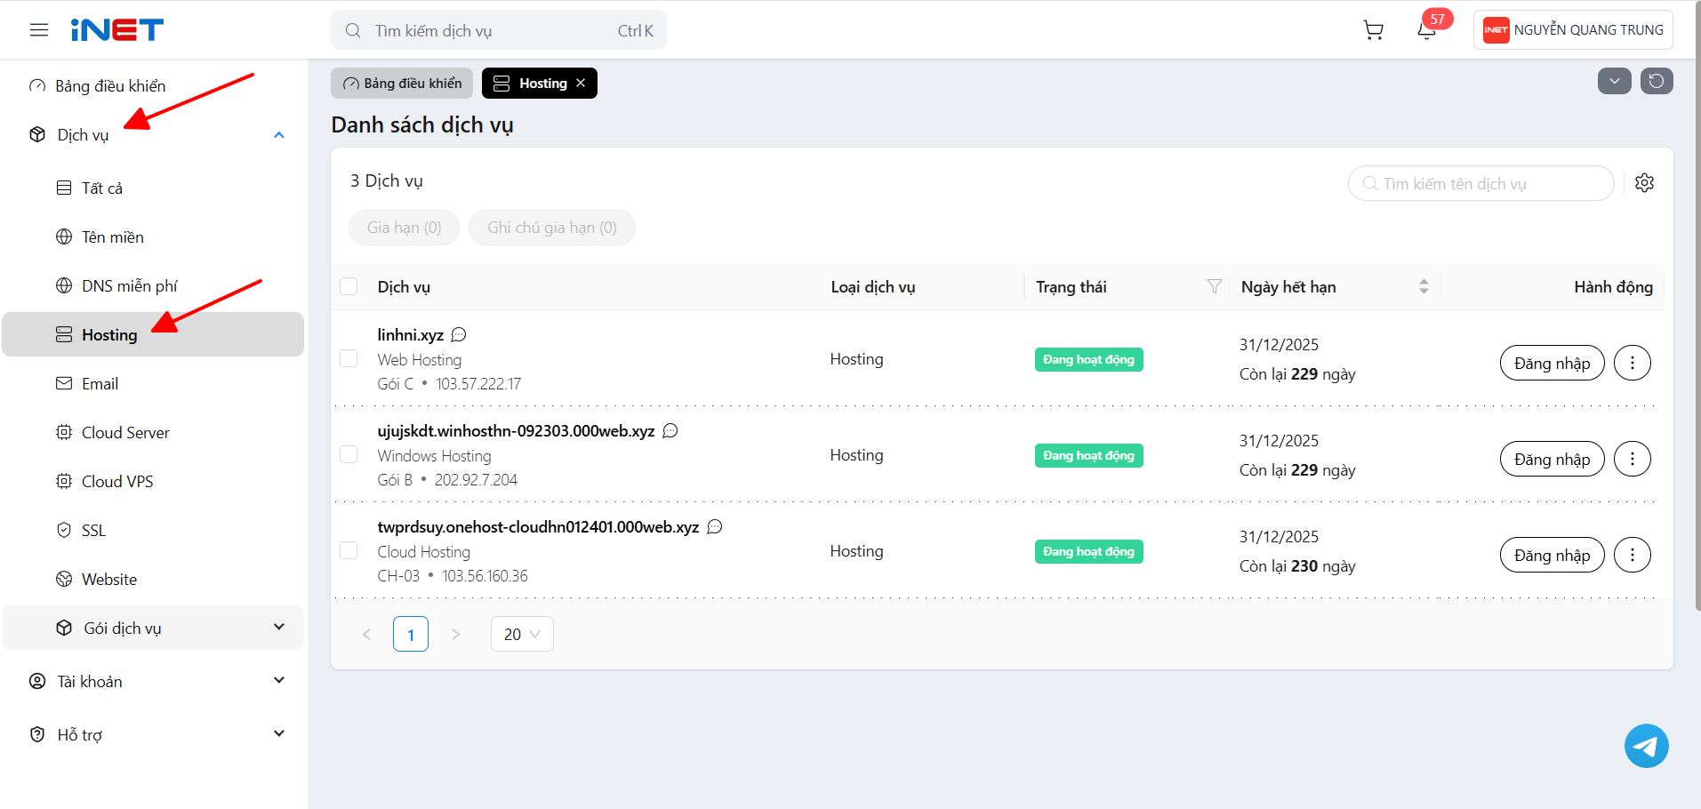Click IP address 103.56.160.36

coord(485,576)
